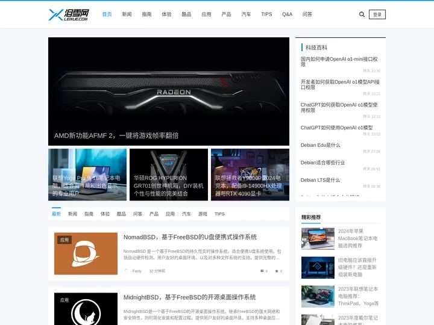
Task: Switch to the 产品 article tab
Action: [x=154, y=214]
